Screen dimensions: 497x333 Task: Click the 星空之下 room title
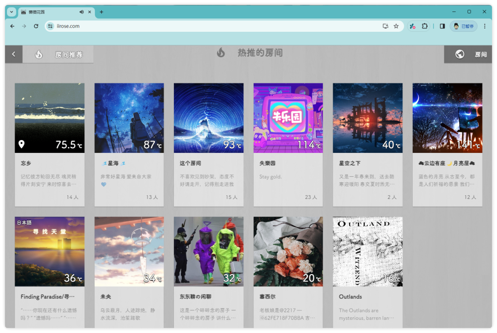tap(350, 163)
